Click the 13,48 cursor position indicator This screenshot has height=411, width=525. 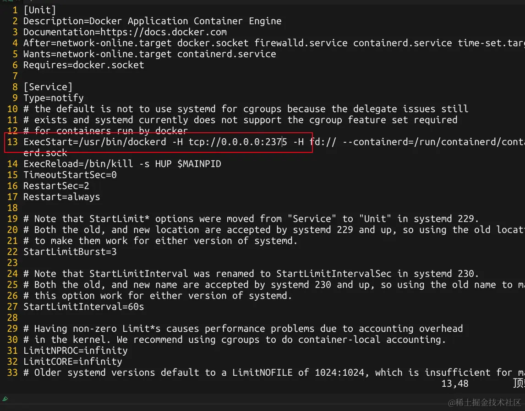[455, 384]
